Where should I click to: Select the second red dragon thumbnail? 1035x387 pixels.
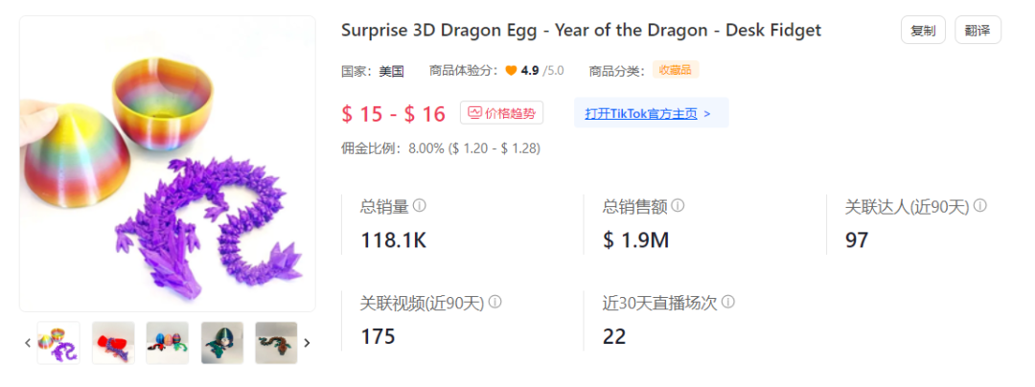113,343
